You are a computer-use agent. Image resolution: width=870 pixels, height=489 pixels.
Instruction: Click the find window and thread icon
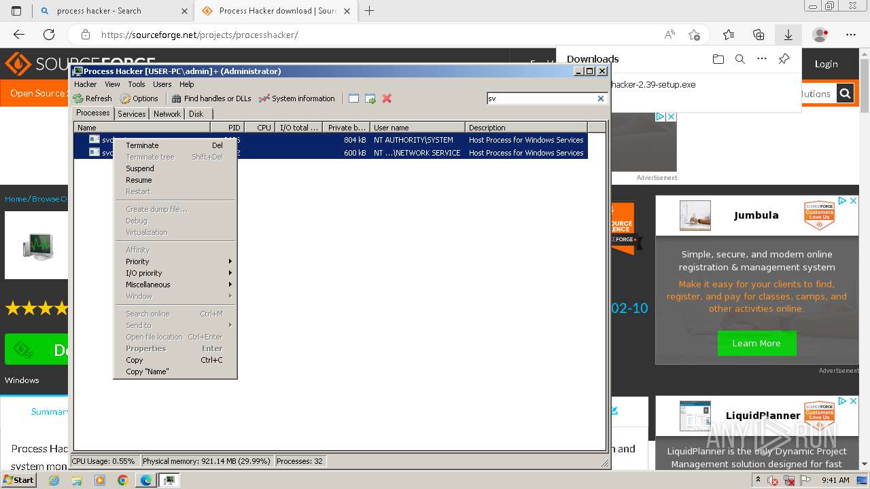pos(370,98)
